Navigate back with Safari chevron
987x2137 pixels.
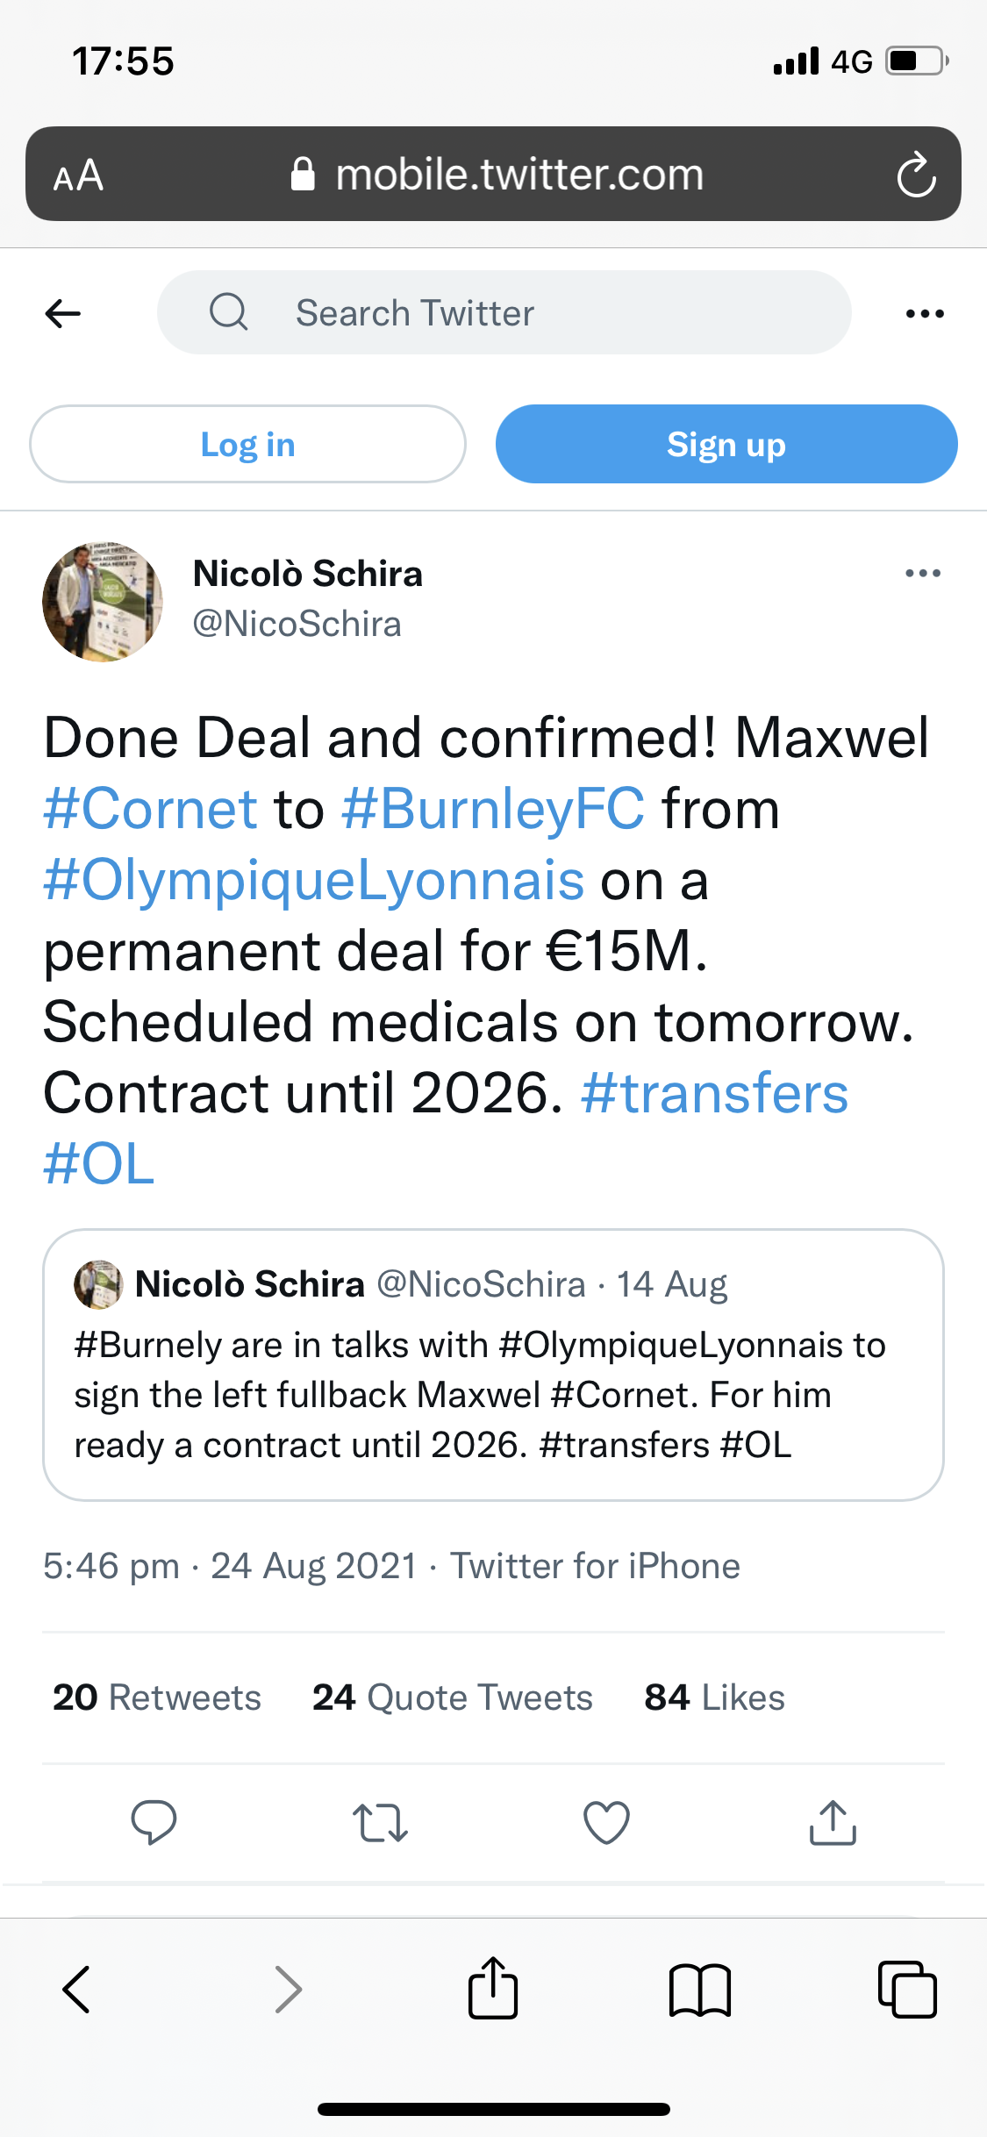point(77,1989)
